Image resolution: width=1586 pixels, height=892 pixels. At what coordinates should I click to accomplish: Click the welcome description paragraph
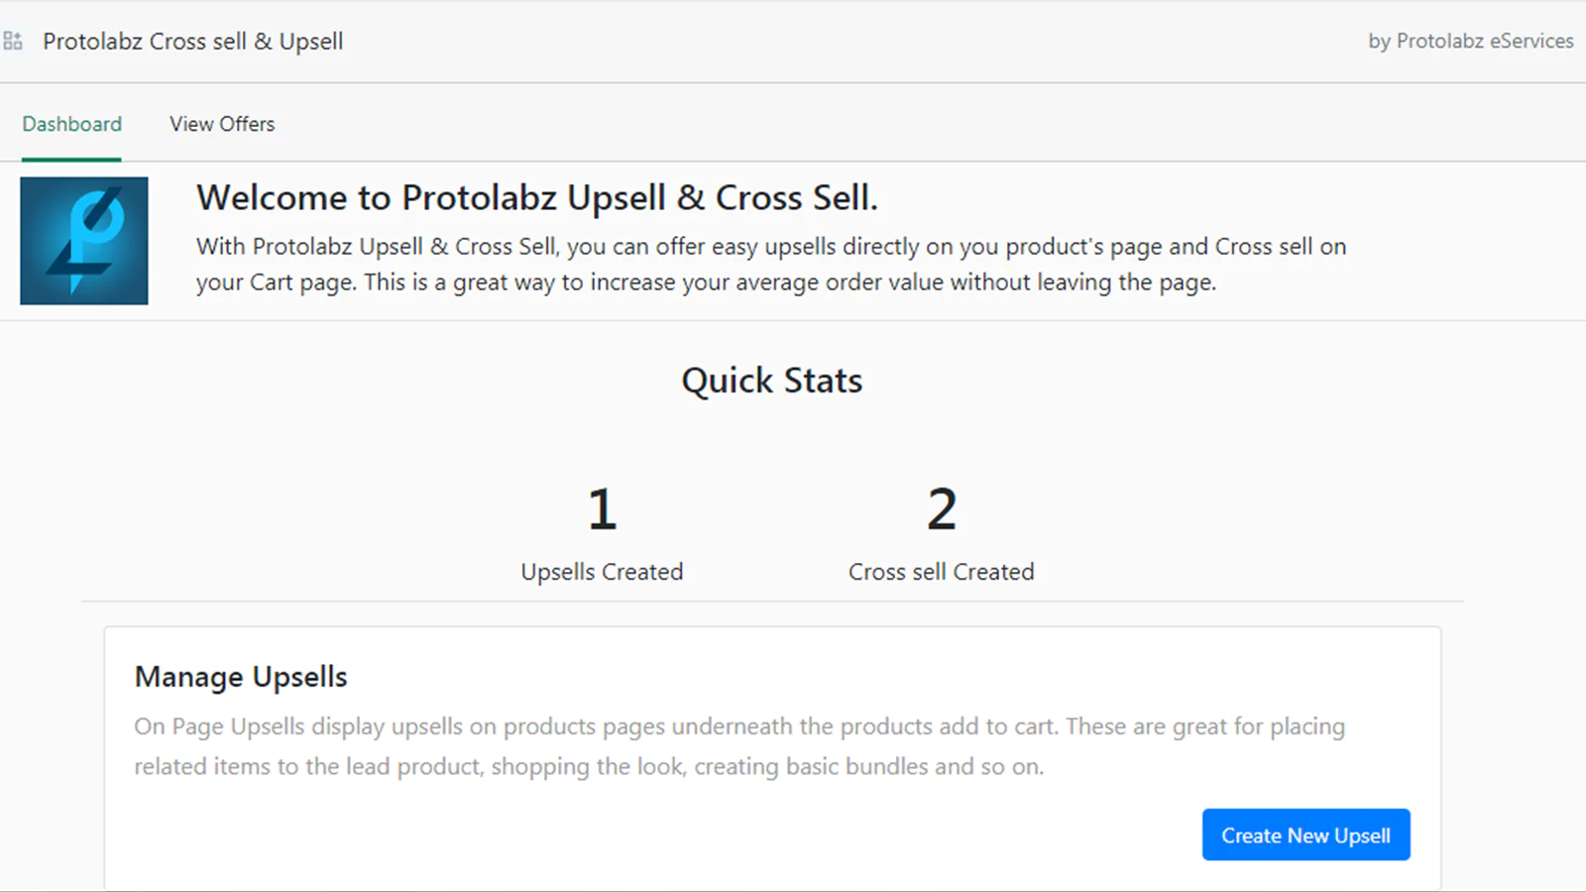tap(771, 265)
